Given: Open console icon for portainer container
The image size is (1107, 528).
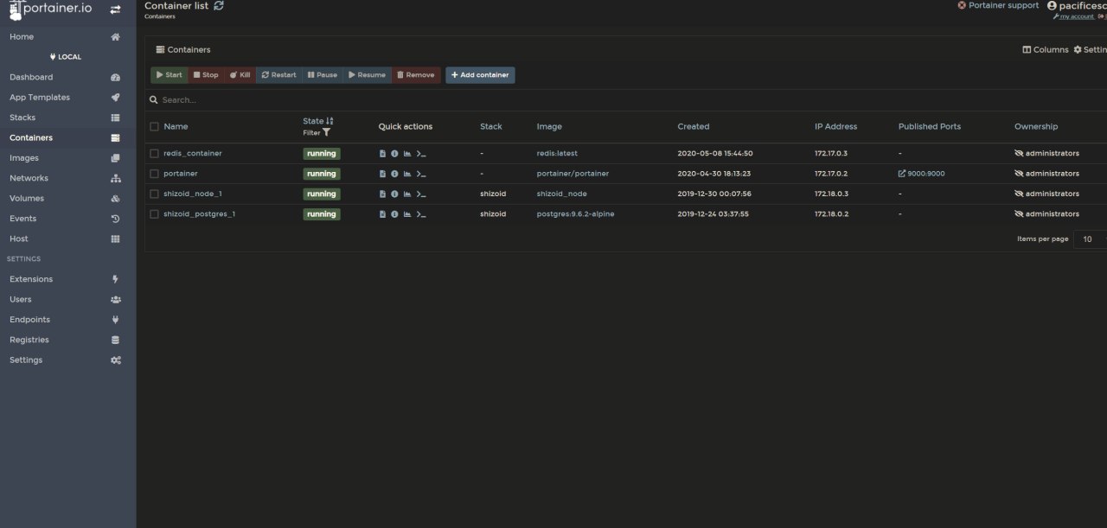Looking at the screenshot, I should [421, 174].
